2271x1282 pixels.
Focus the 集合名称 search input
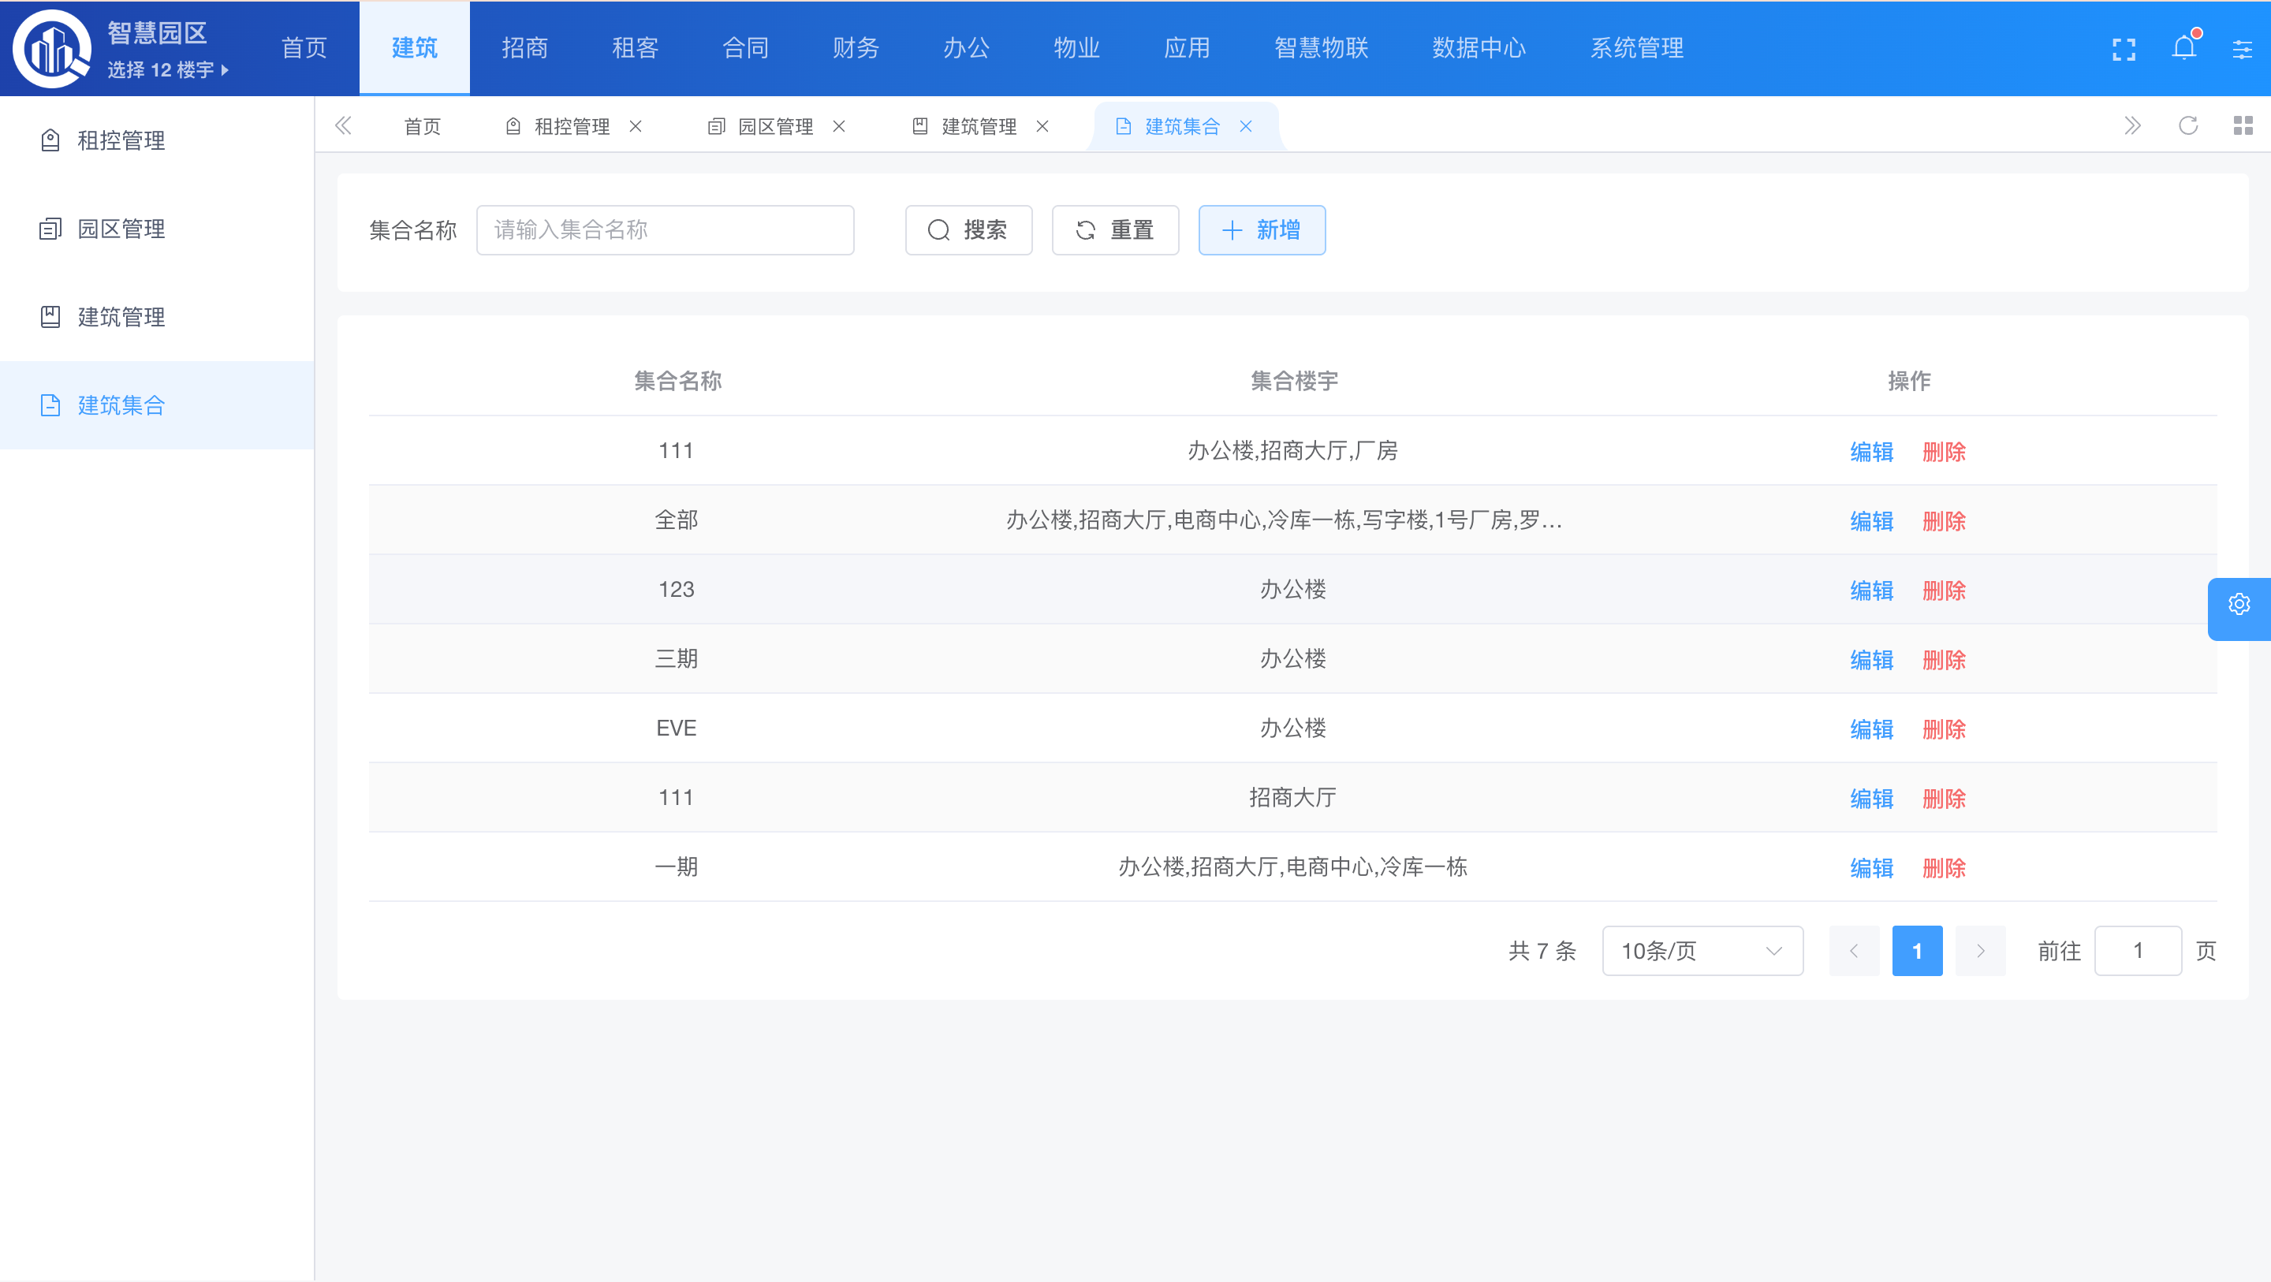(665, 230)
